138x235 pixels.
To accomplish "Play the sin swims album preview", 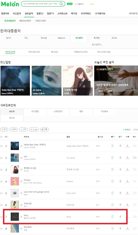I will click(x=57, y=70).
